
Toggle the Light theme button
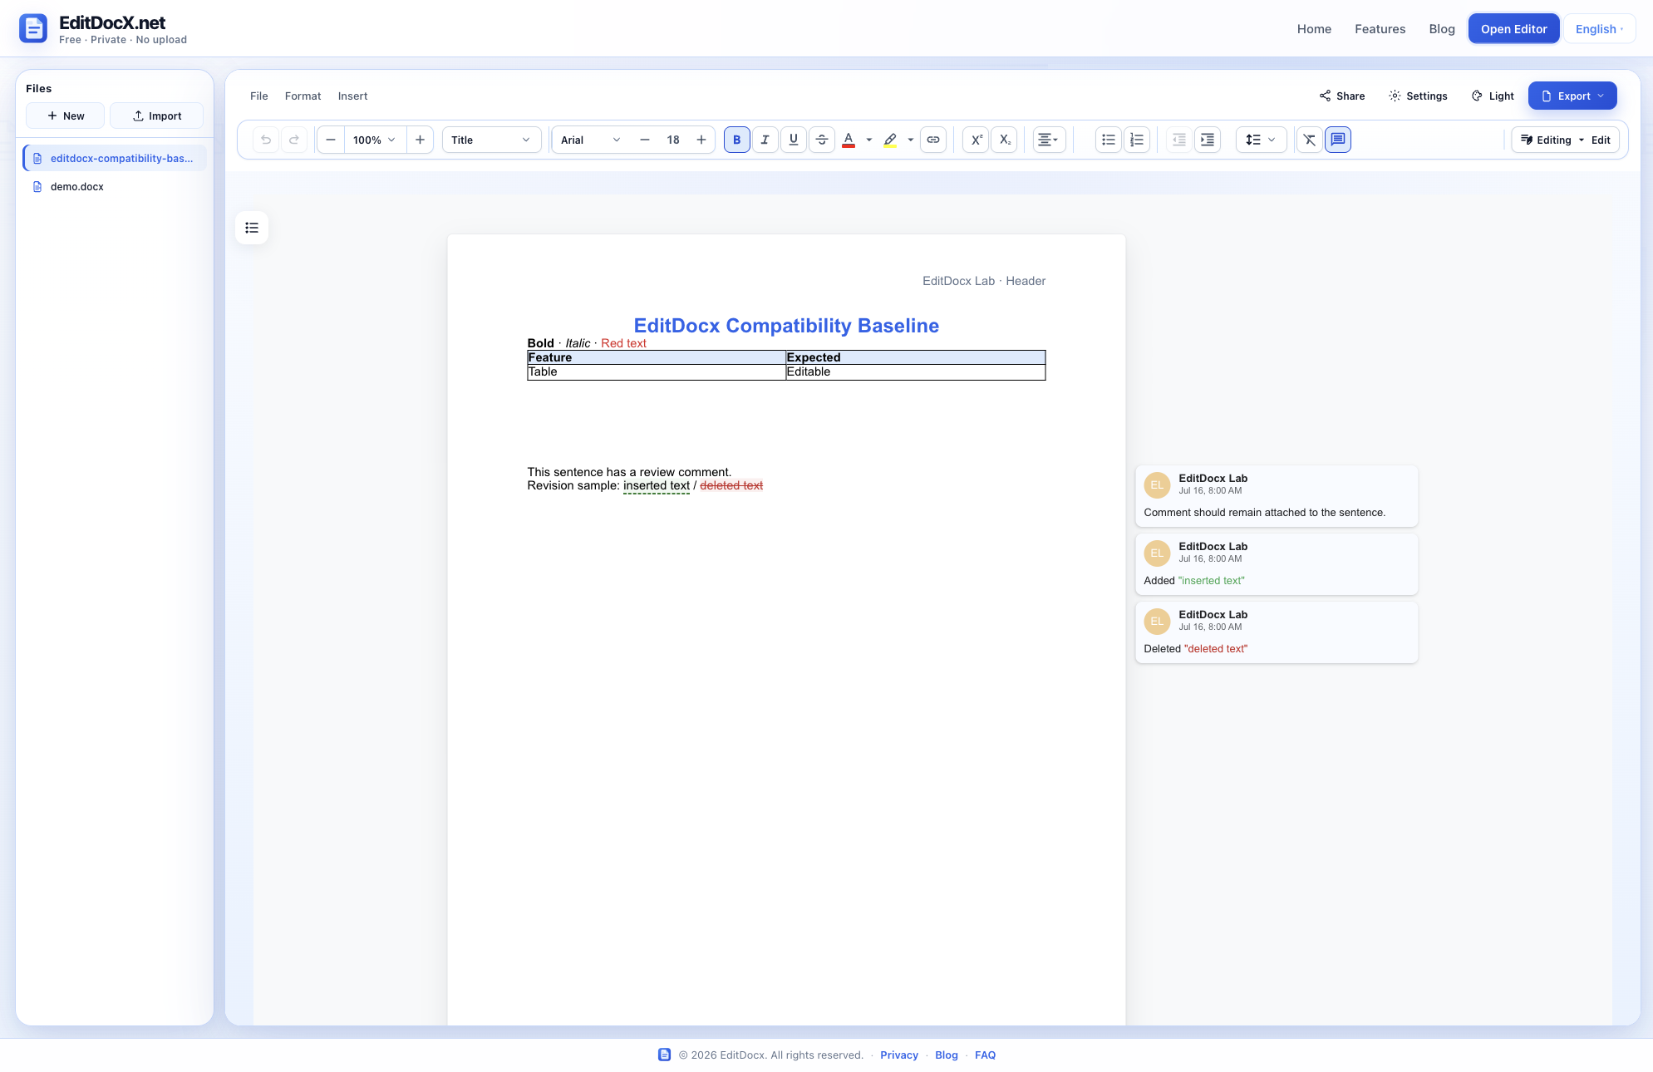[1493, 96]
